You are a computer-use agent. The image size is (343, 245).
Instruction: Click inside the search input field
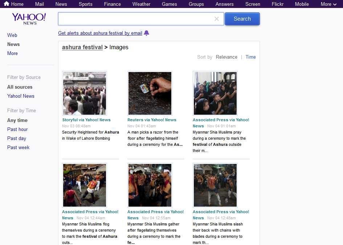(x=136, y=19)
